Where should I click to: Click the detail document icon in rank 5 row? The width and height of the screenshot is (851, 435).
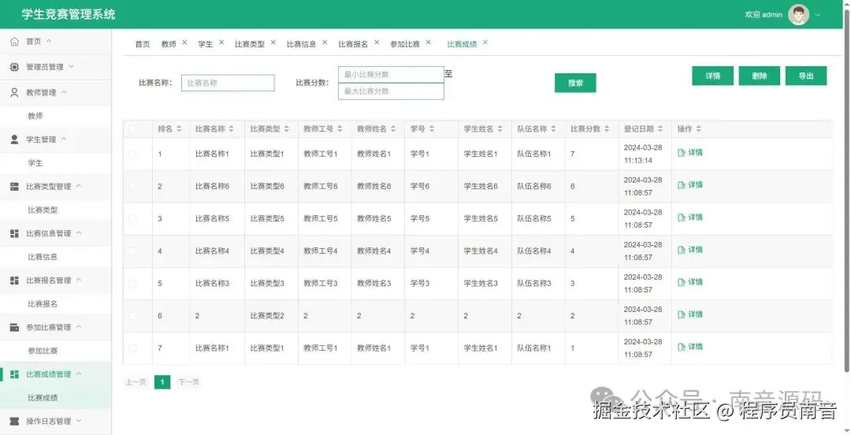682,282
